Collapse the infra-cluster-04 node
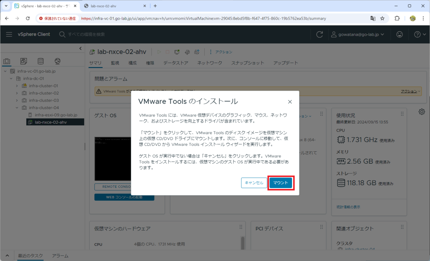 click(17, 108)
